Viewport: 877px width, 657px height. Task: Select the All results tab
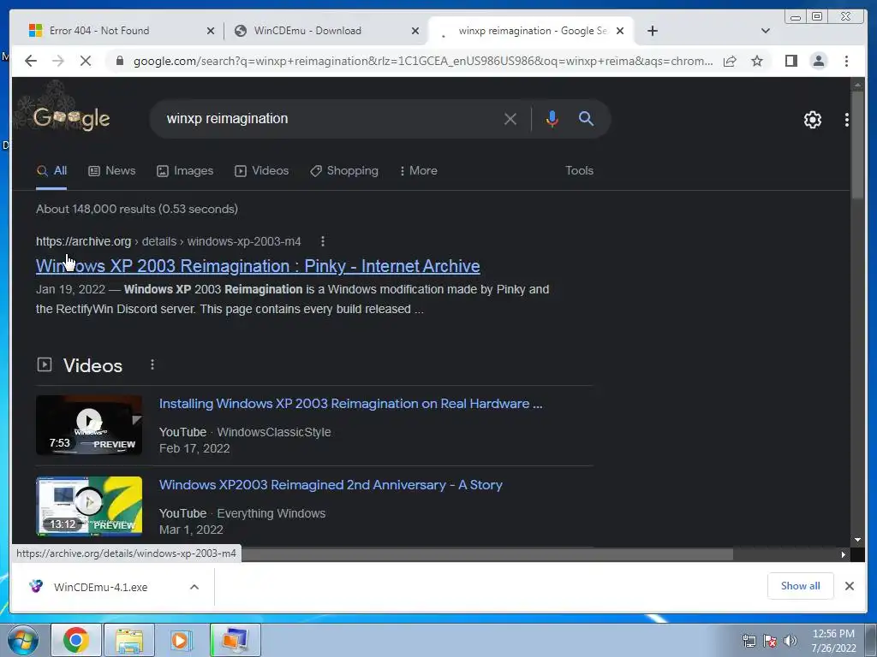pos(51,171)
